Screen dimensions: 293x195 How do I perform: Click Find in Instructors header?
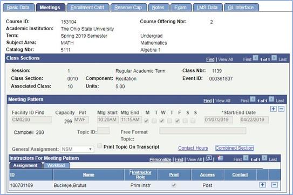[179, 159]
